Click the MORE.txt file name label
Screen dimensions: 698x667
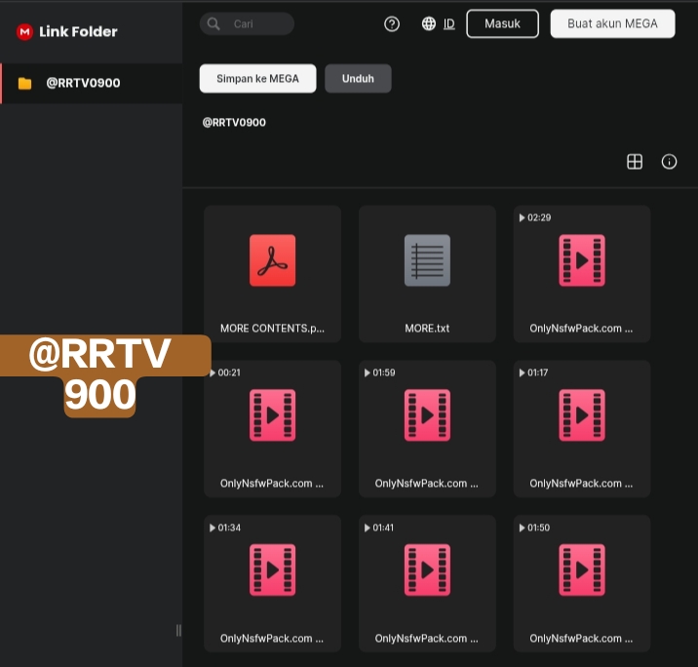coord(427,329)
